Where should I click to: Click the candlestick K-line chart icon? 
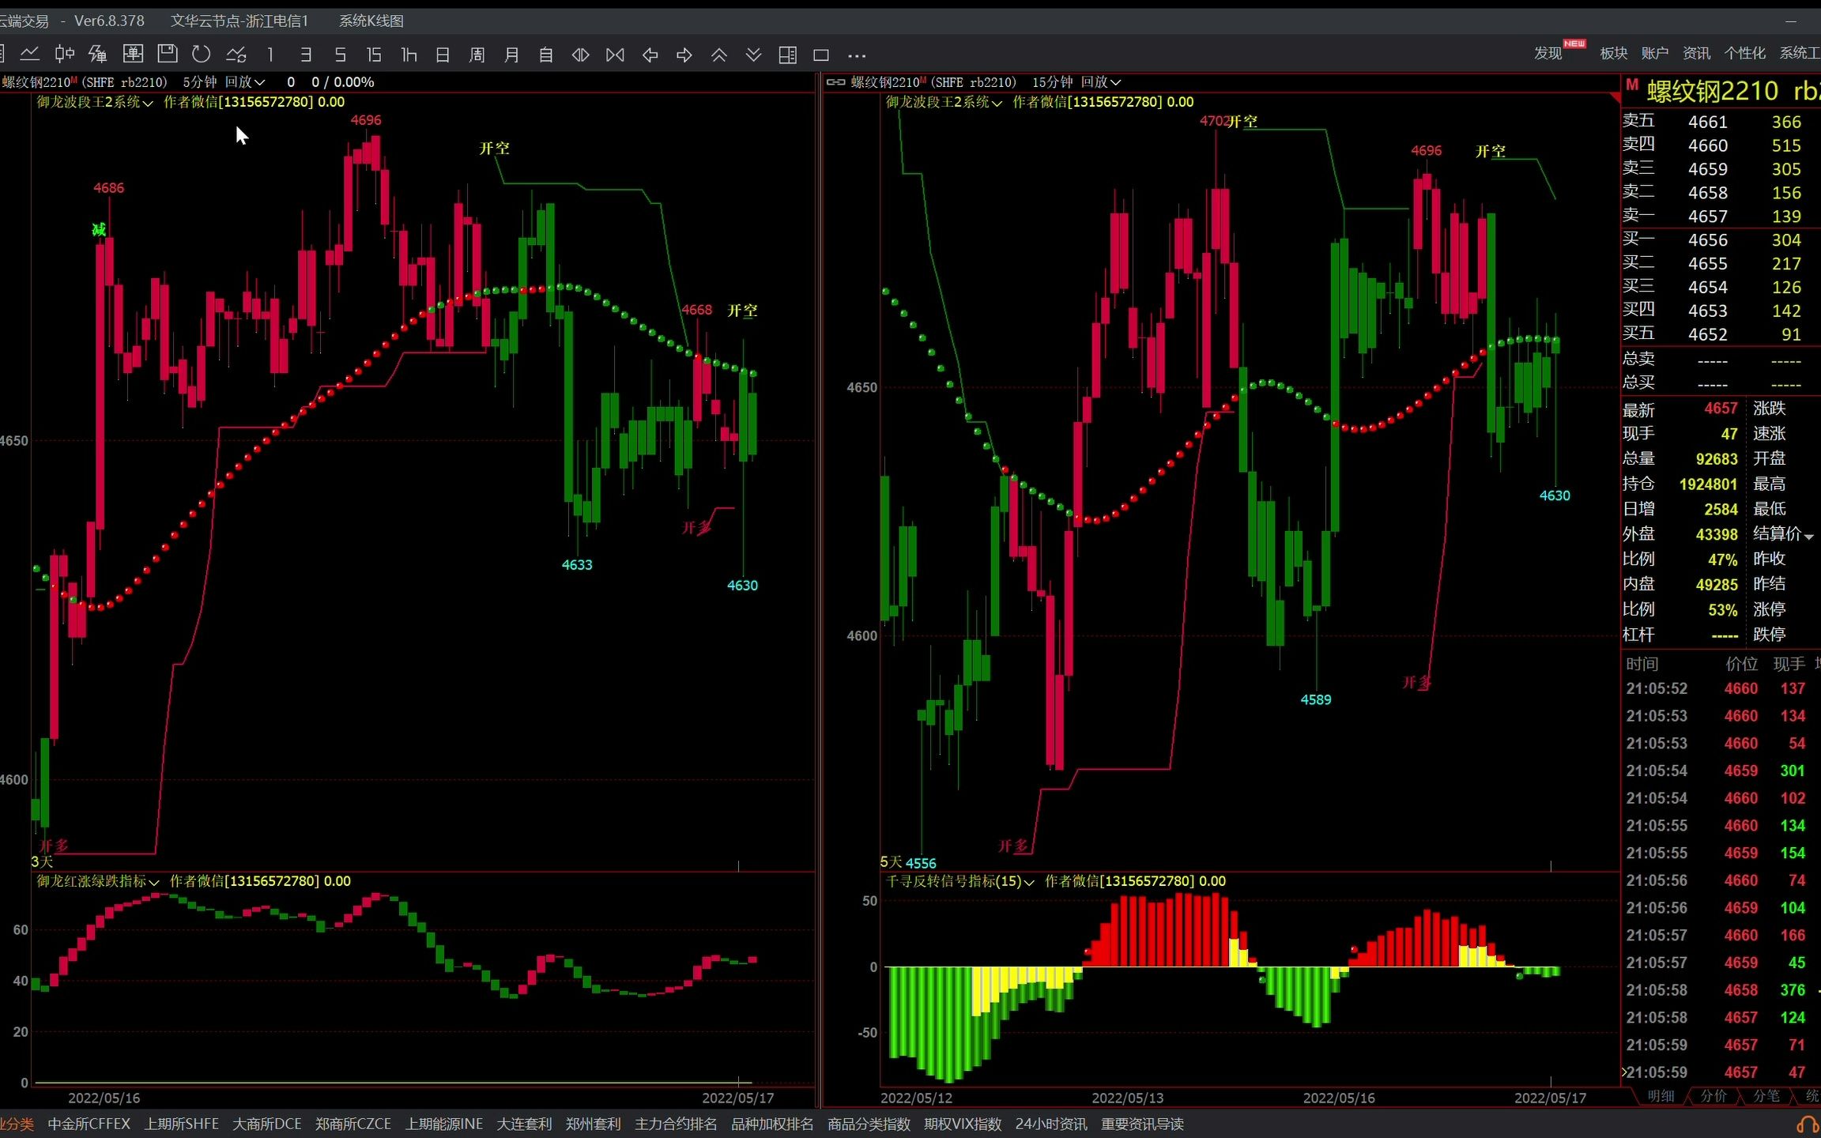pos(64,55)
